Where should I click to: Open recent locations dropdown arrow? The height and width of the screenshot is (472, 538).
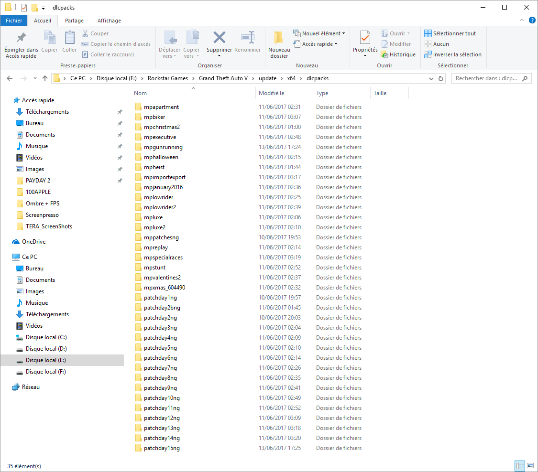pos(35,78)
